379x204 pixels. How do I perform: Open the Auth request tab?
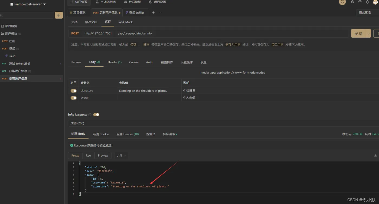[x=149, y=62]
